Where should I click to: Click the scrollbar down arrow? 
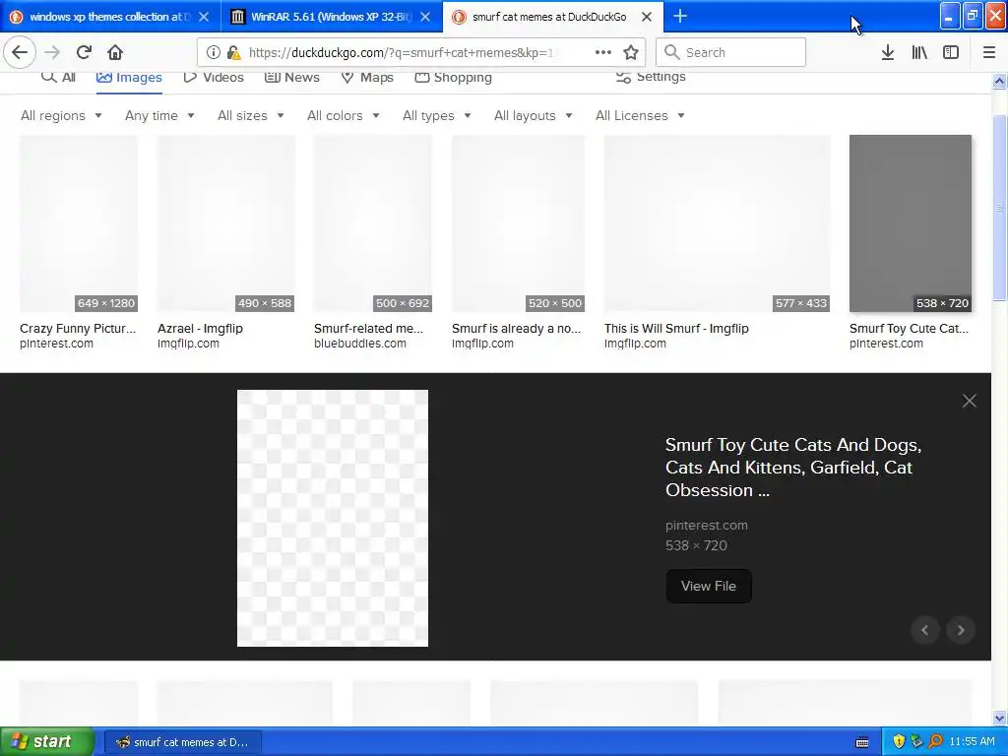[x=999, y=718]
